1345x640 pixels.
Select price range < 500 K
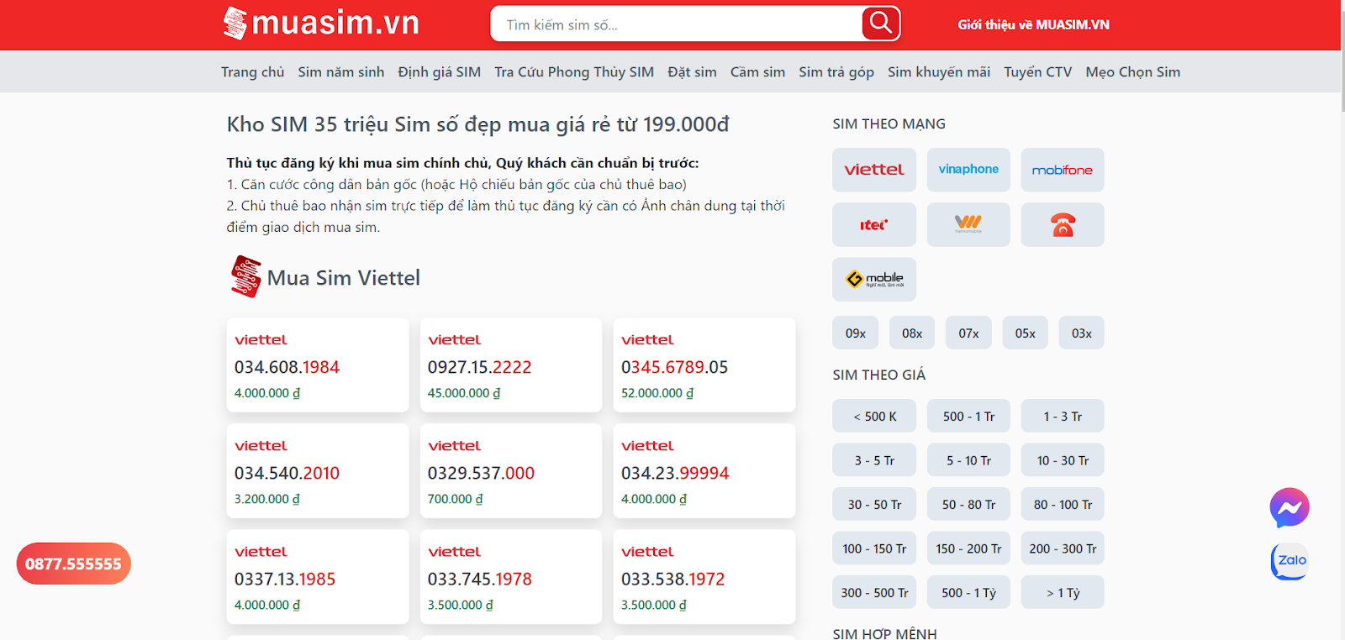click(874, 416)
